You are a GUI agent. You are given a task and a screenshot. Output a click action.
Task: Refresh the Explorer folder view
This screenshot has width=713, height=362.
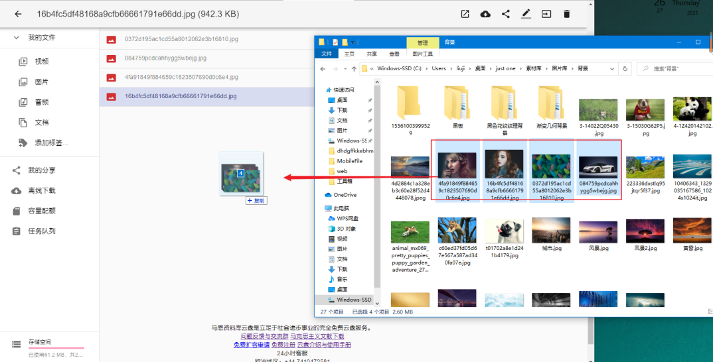(x=625, y=69)
